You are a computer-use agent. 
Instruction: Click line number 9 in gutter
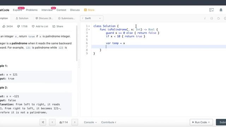[87, 53]
